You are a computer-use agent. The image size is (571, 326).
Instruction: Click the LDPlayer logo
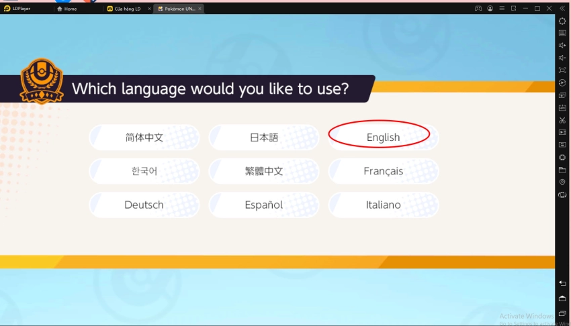click(7, 8)
